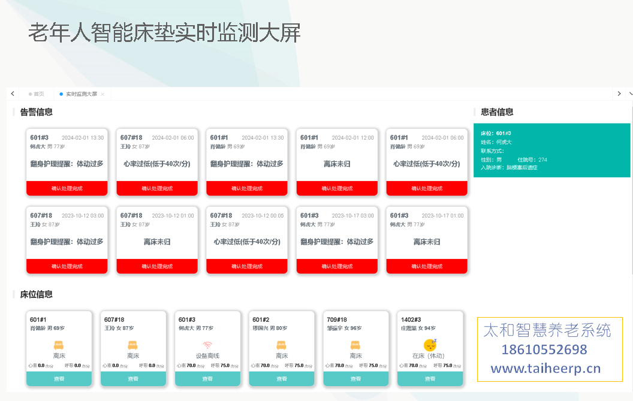
Task: Confirm the 607#18 06:00 low heart rate alert
Action: tap(157, 188)
